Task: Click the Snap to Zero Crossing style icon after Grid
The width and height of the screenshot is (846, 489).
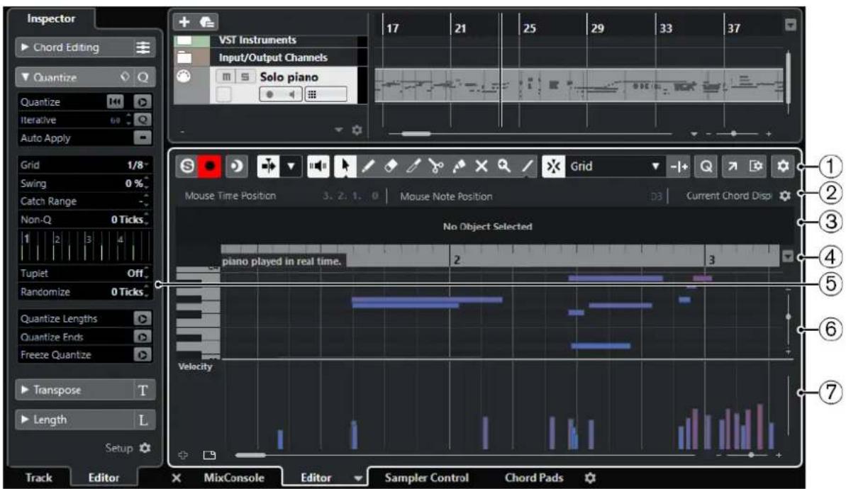Action: tap(679, 166)
